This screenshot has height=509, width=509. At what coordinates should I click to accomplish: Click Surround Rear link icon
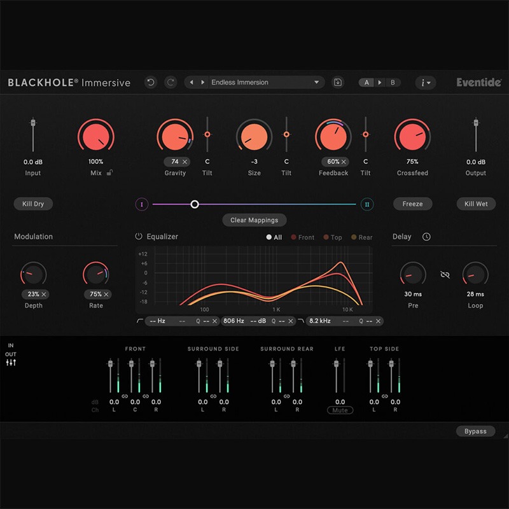click(287, 396)
